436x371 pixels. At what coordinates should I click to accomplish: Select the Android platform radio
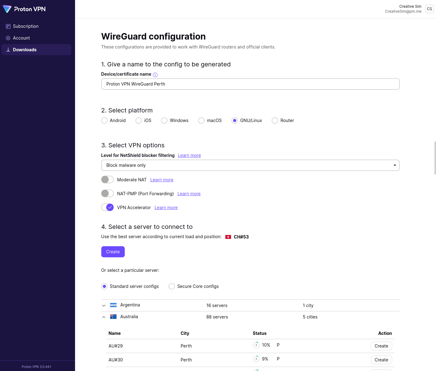point(104,120)
